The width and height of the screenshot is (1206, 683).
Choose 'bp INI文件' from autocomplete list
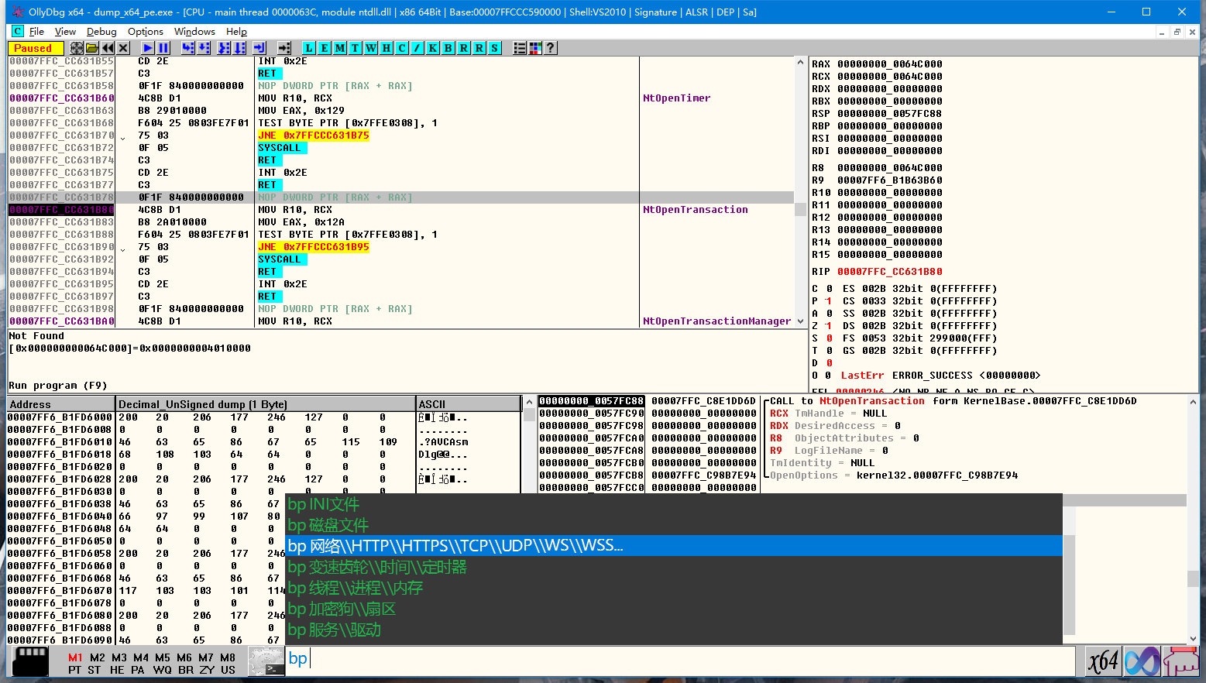324,504
